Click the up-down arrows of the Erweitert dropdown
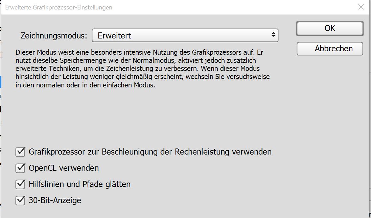 [x=273, y=35]
